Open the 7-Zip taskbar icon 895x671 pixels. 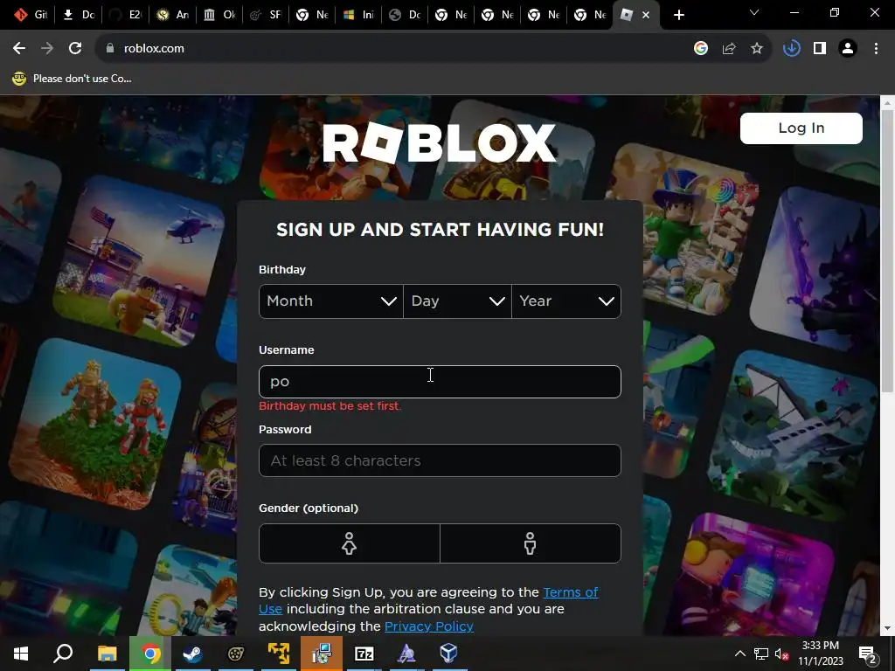(x=364, y=654)
